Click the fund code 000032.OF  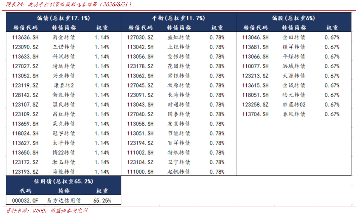[25, 201]
